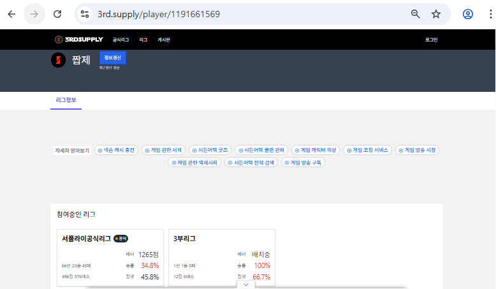The image size is (496, 289).
Task: Click the 정보갱신 button
Action: point(112,57)
